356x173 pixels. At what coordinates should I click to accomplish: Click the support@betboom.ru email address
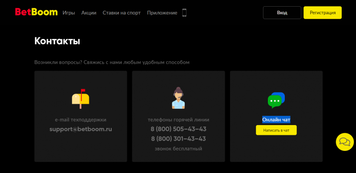point(81,129)
